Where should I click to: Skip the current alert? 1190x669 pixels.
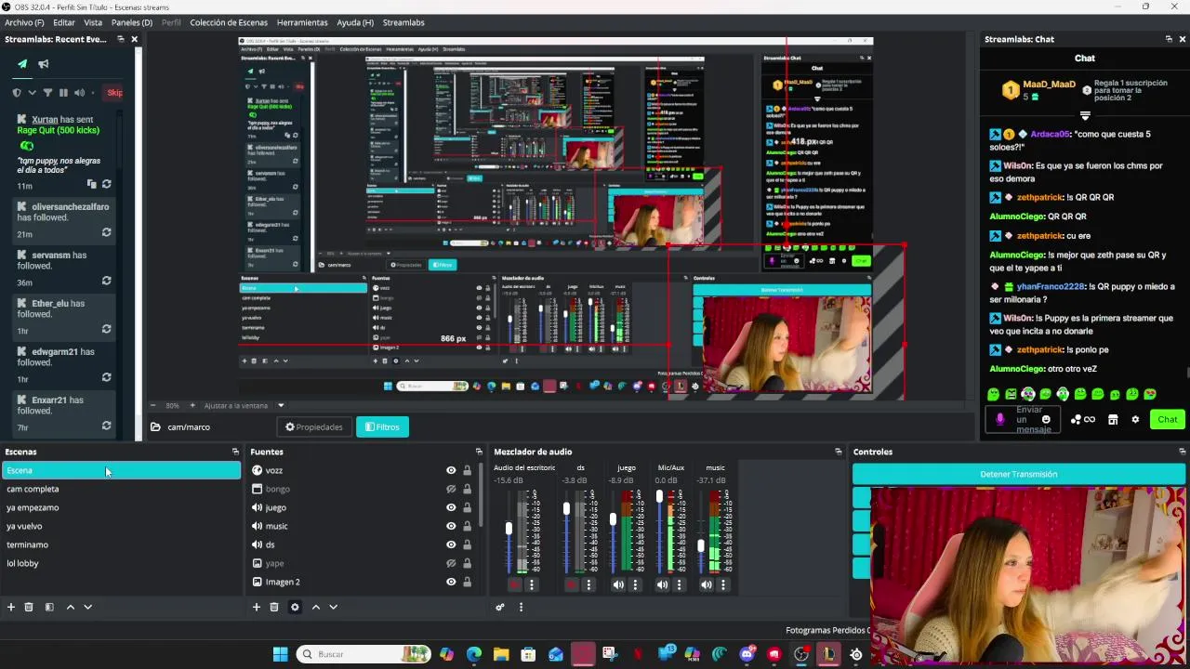[x=114, y=93]
